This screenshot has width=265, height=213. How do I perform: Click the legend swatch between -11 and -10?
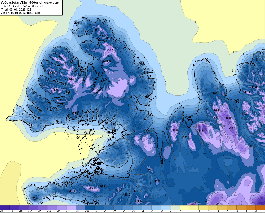81,208
